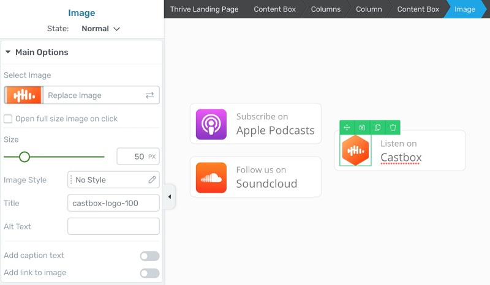Delete the selected image with trash icon
This screenshot has height=285, width=490.
tap(393, 127)
